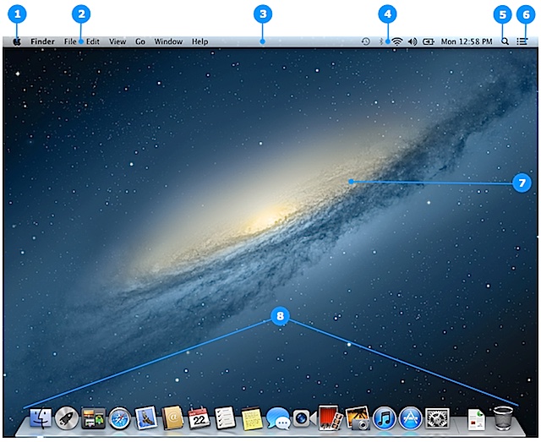541x442 pixels.
Task: Open Spotlight search magnifier icon
Action: click(505, 41)
